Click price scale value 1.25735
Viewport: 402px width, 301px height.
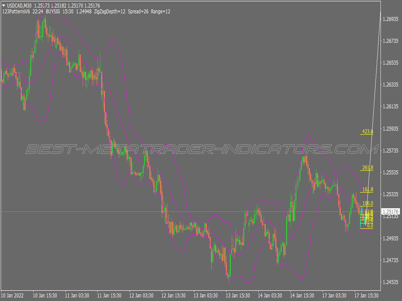(390, 151)
